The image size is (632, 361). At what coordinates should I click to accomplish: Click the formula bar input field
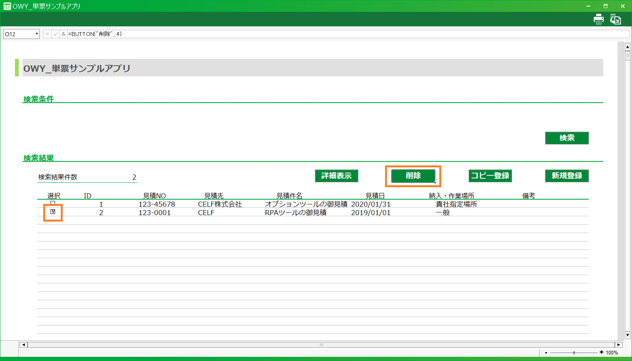coord(344,34)
